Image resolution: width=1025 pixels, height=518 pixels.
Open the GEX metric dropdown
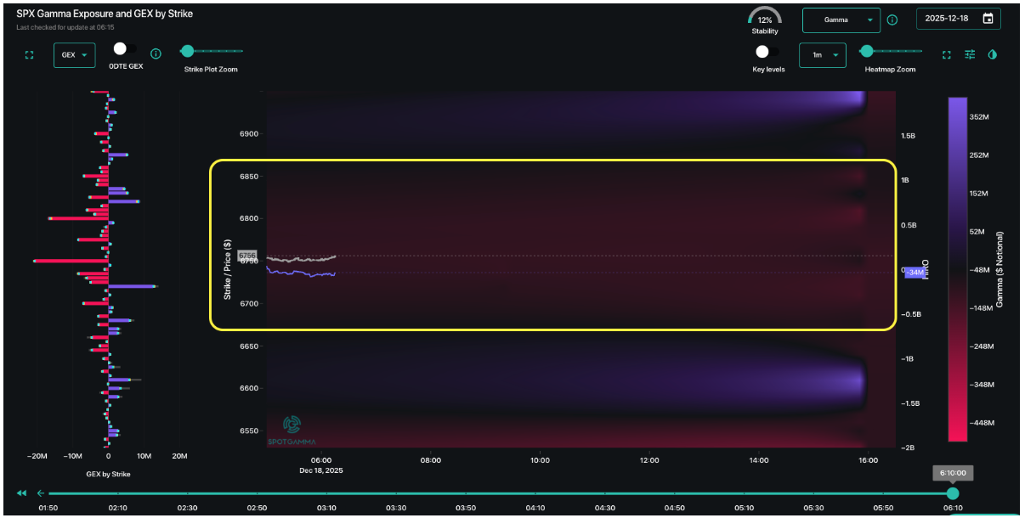(x=75, y=54)
